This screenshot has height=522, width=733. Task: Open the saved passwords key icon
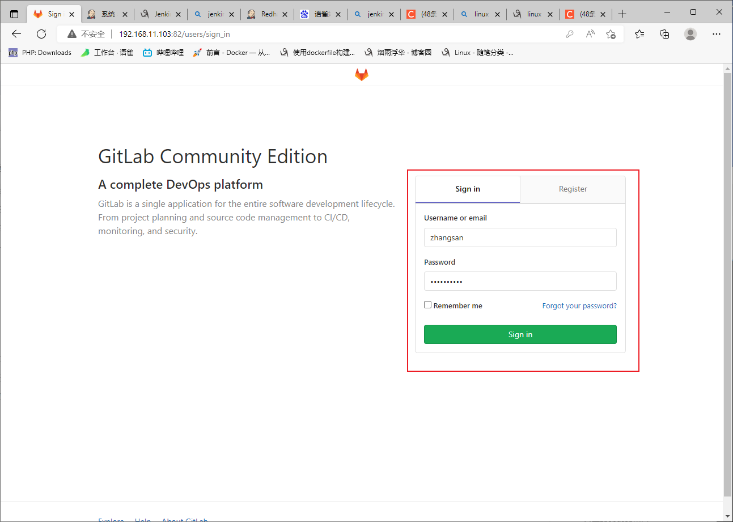[x=570, y=34]
